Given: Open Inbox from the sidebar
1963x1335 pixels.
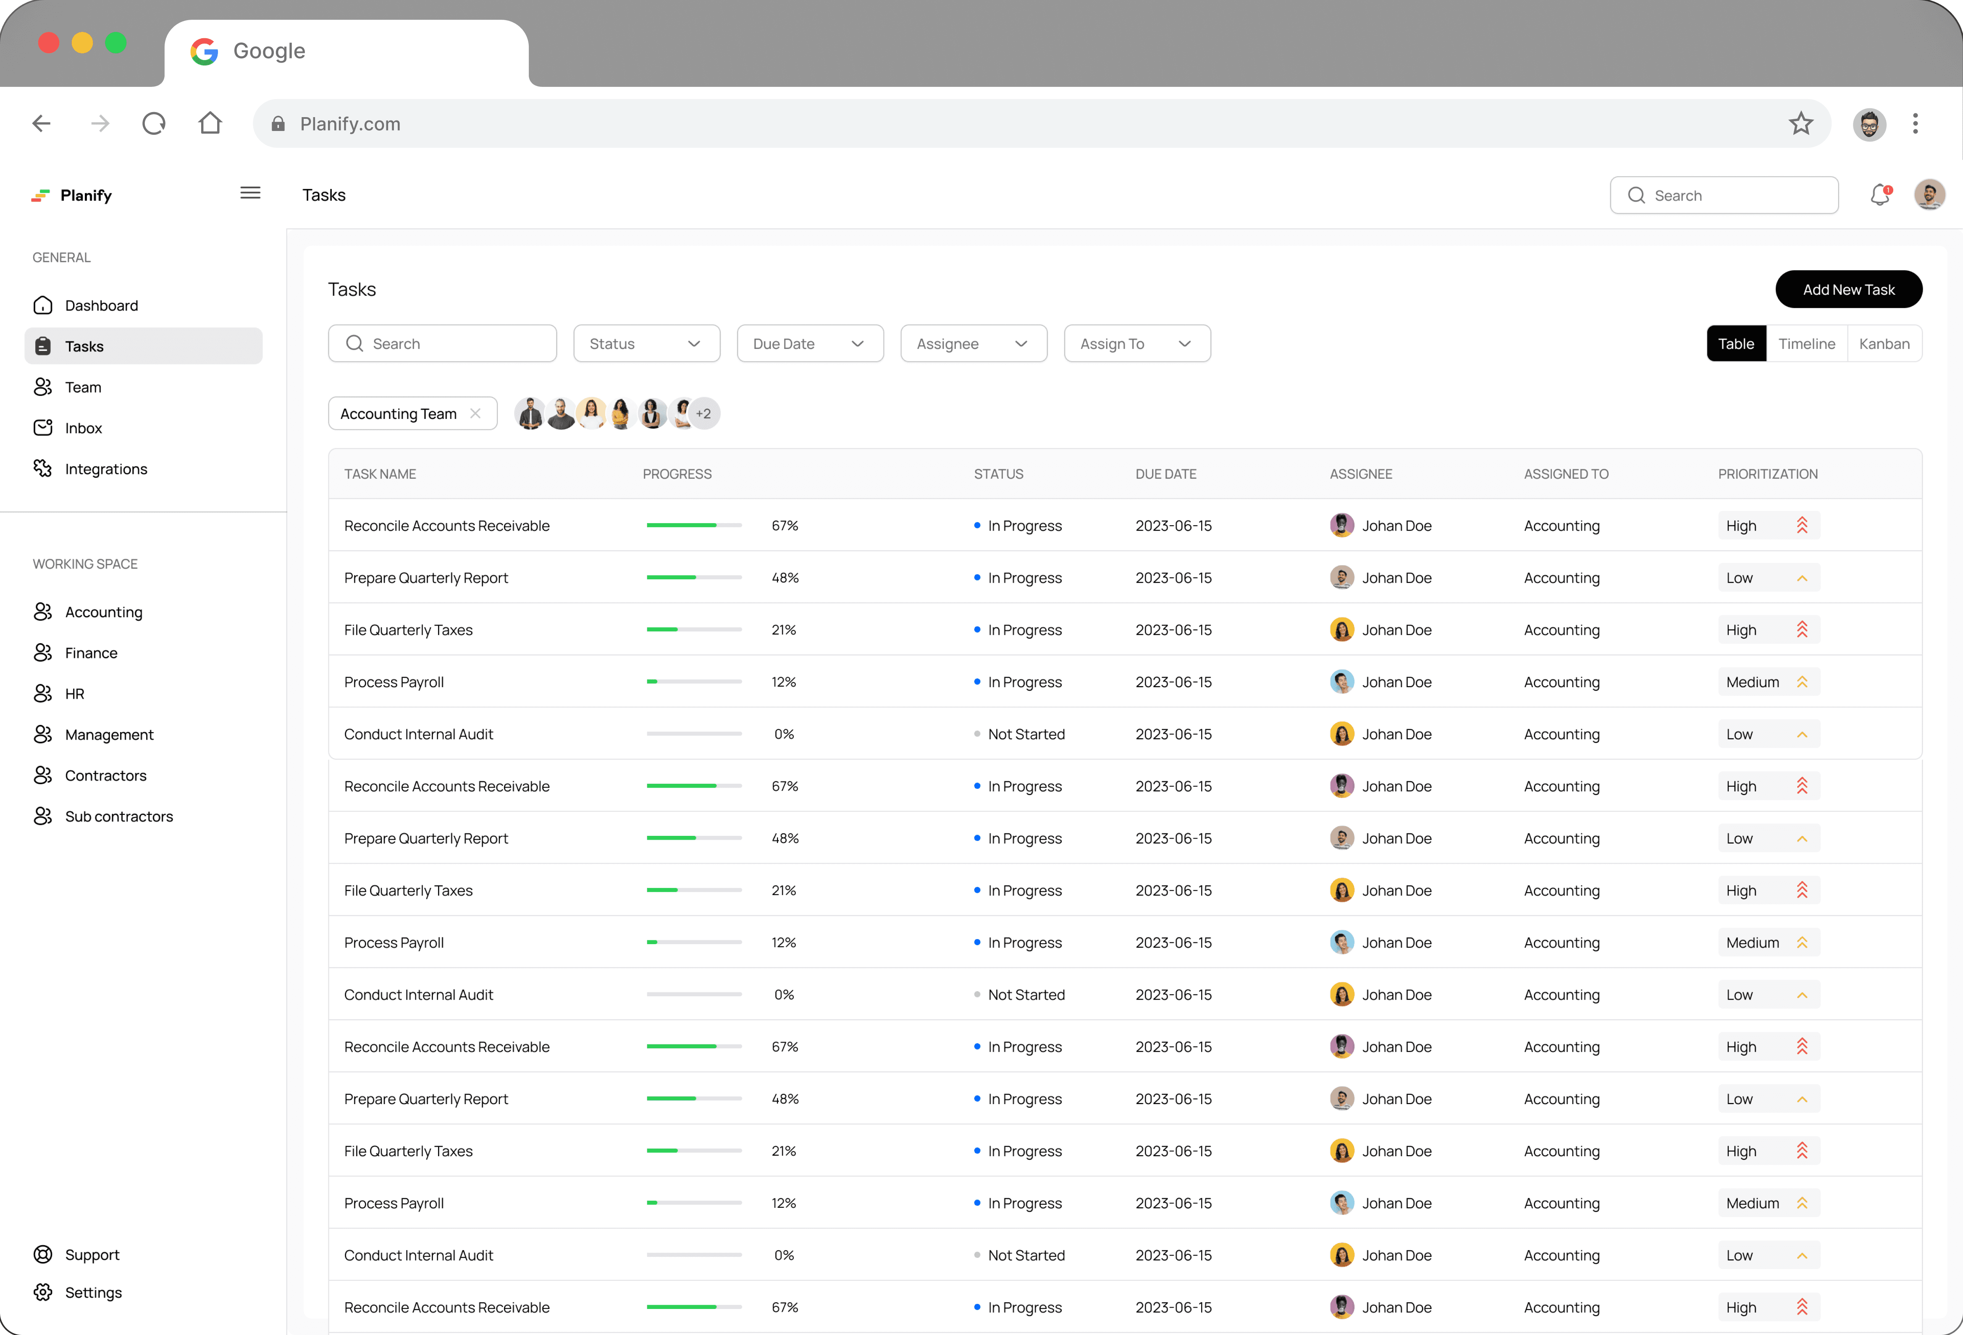Looking at the screenshot, I should (83, 428).
